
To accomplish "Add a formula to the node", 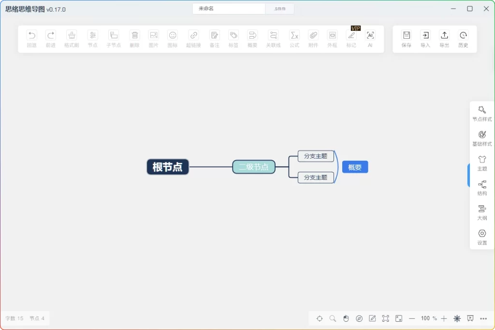I will pyautogui.click(x=294, y=39).
